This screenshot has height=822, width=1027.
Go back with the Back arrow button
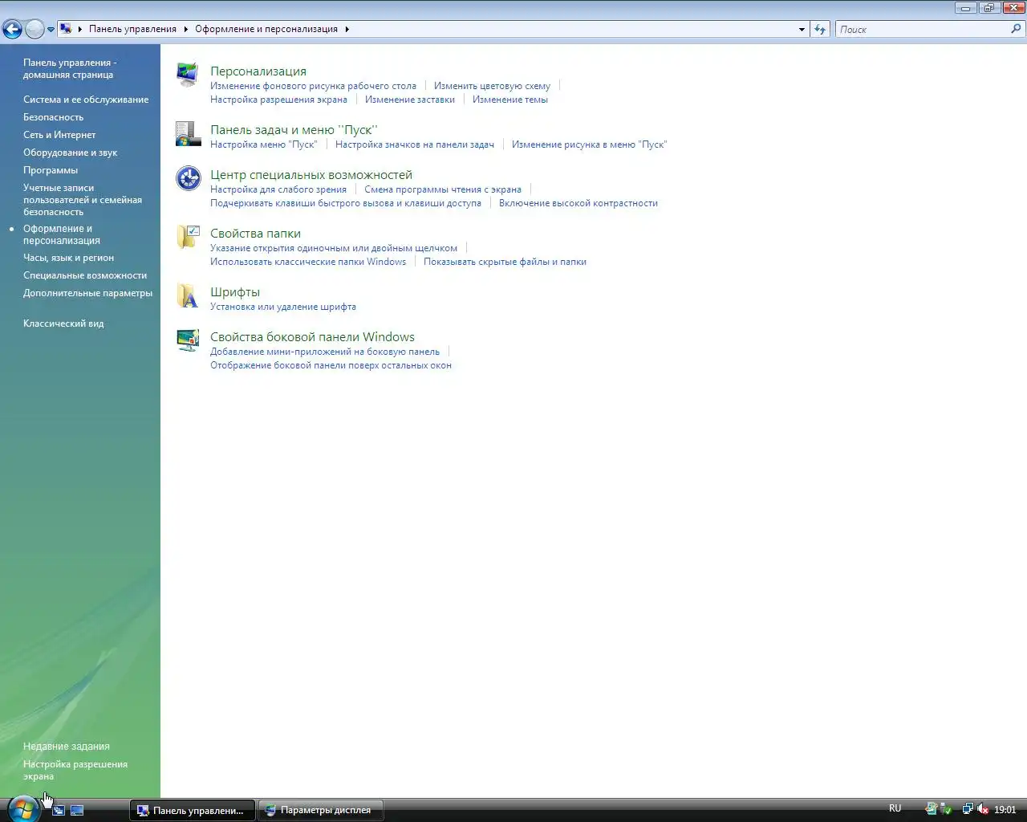point(12,30)
